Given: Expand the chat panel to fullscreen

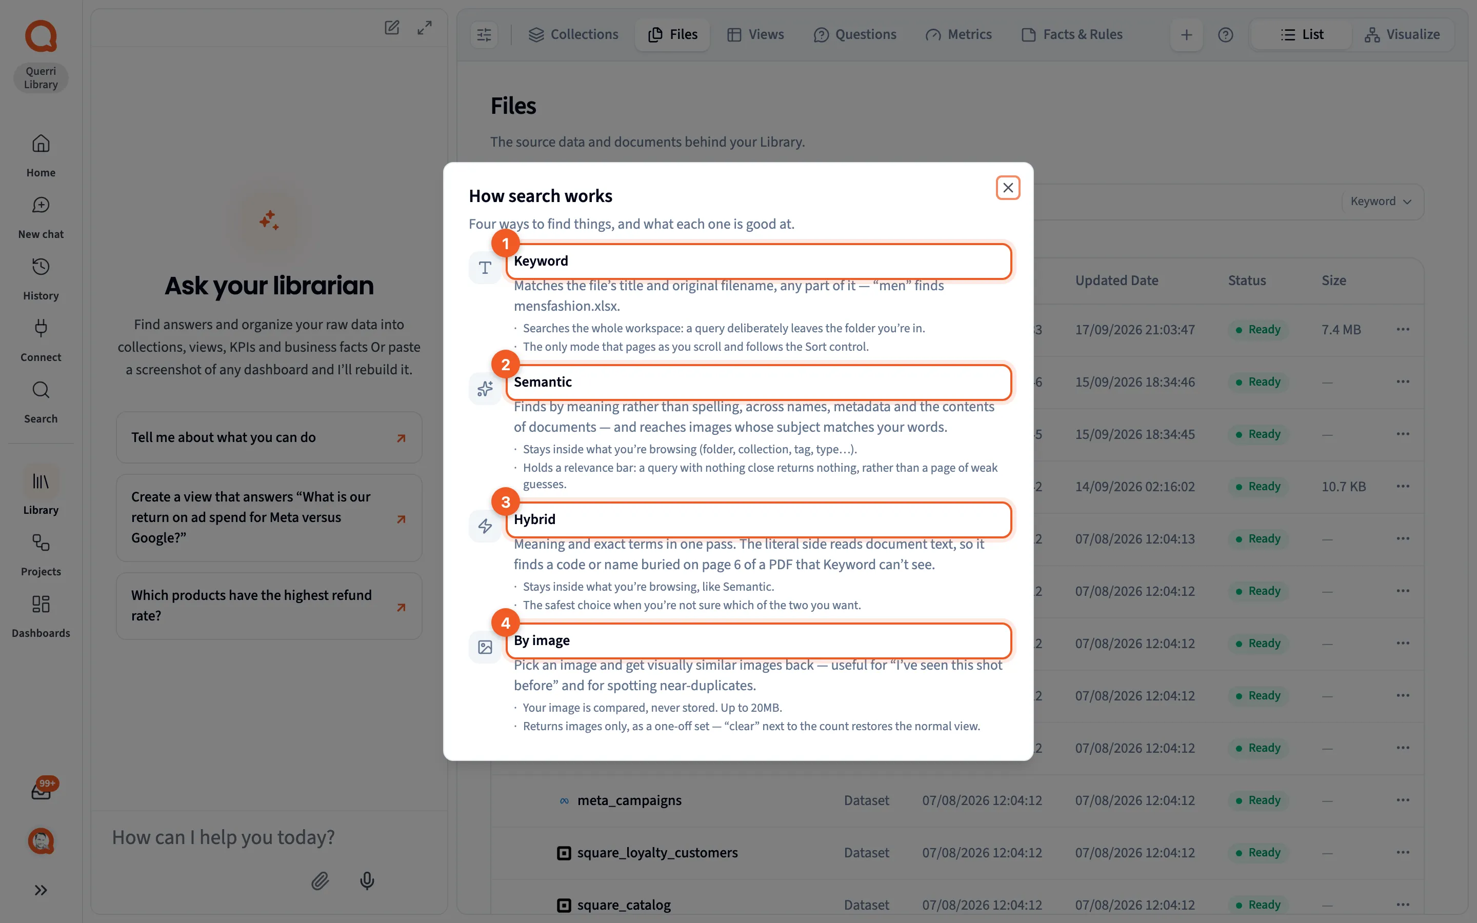Looking at the screenshot, I should pyautogui.click(x=425, y=28).
